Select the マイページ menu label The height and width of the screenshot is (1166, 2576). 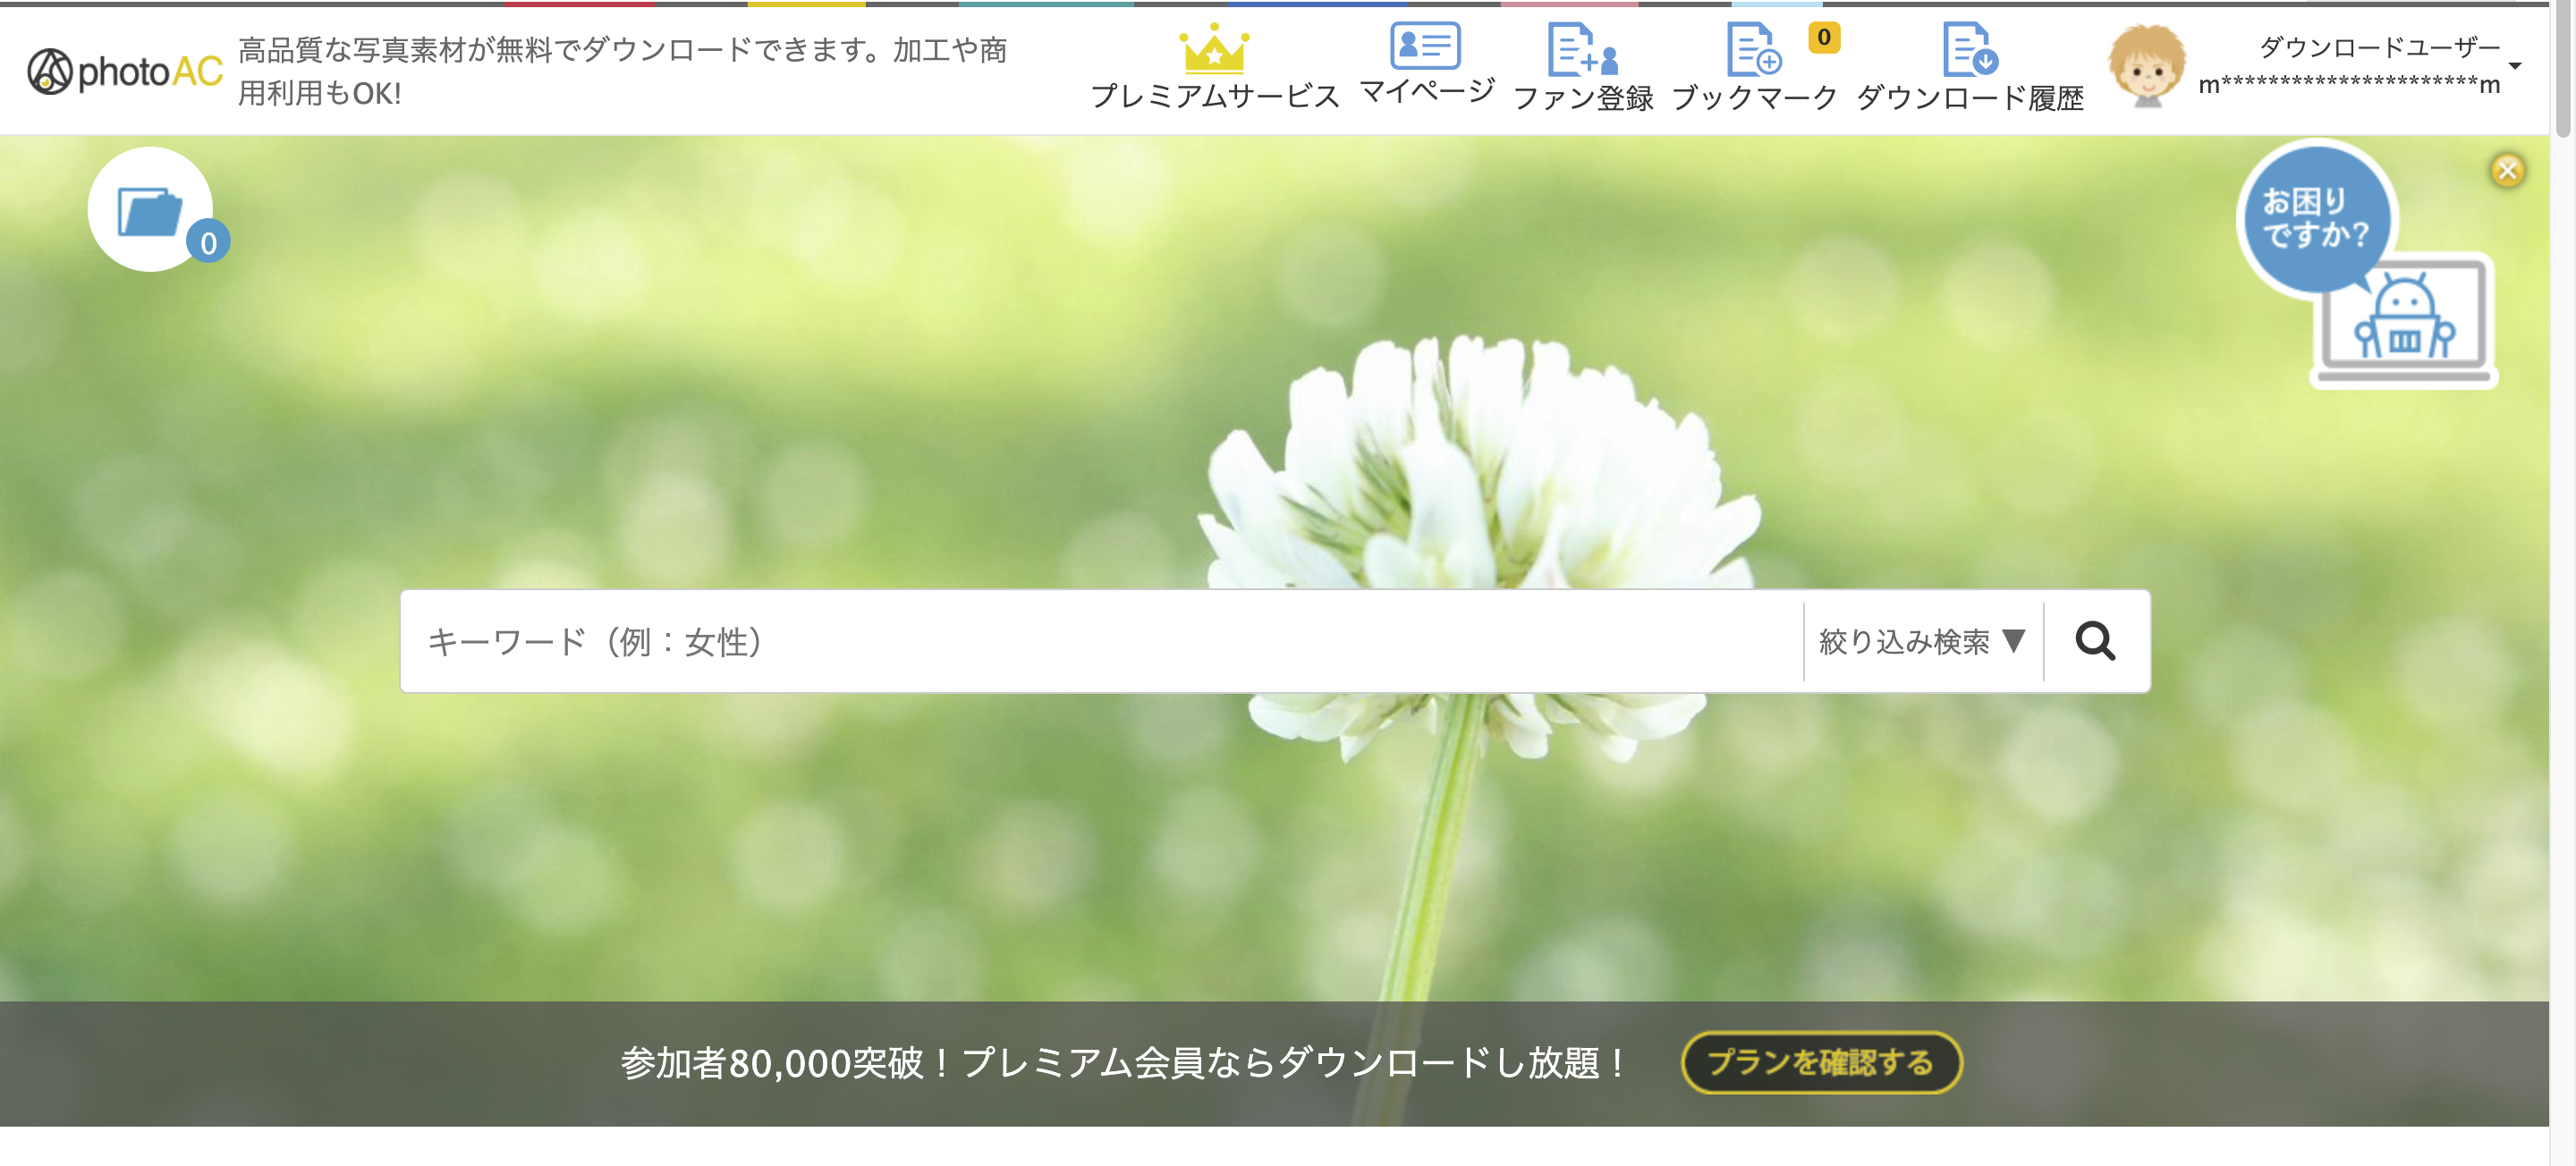[x=1426, y=91]
